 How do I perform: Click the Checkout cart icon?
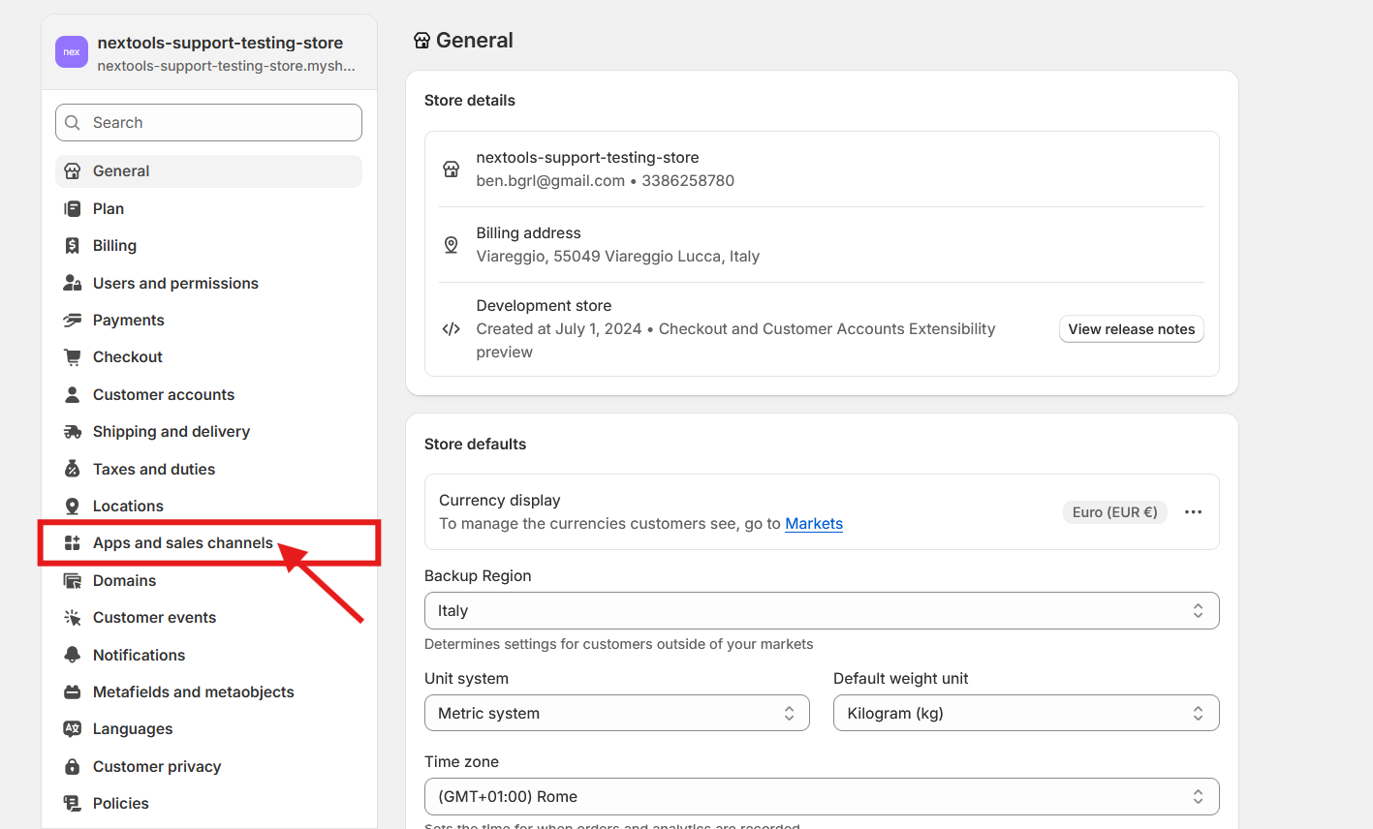(72, 357)
